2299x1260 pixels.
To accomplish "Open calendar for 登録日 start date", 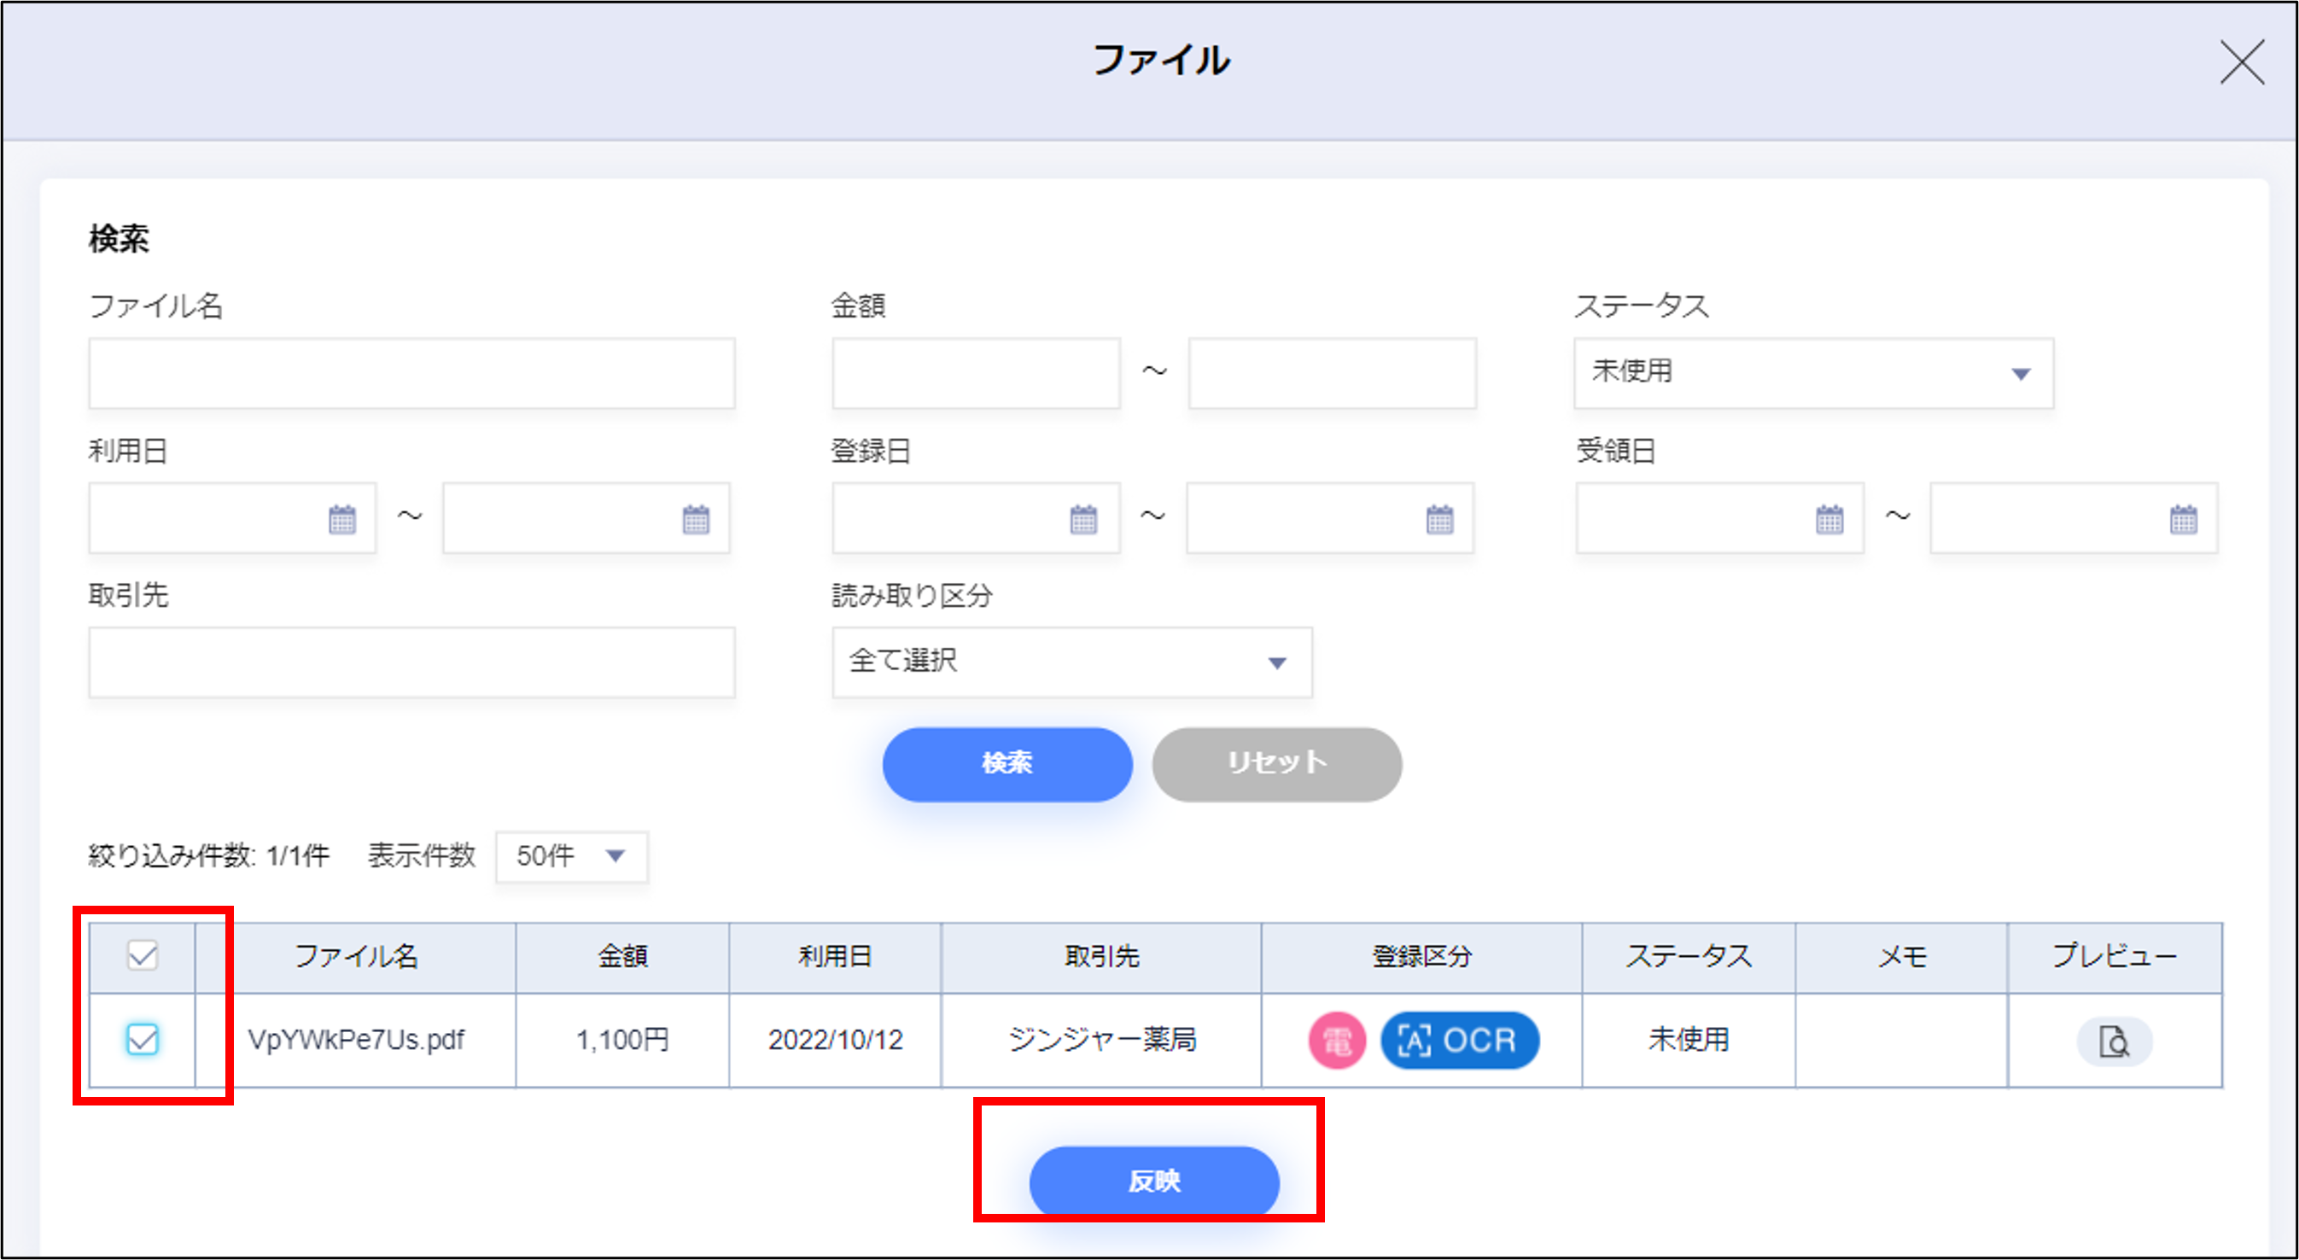I will pos(1082,518).
